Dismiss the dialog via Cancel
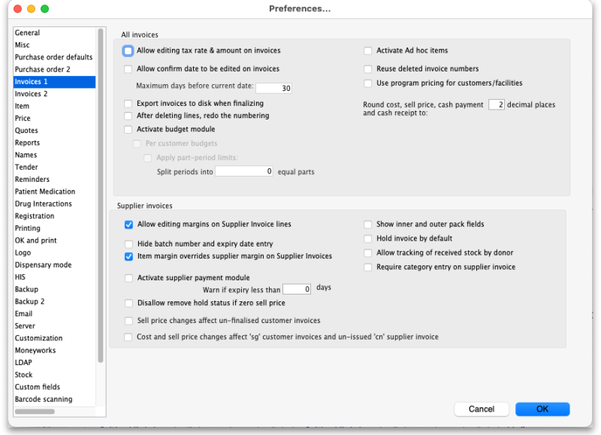The height and width of the screenshot is (435, 601). coord(482,409)
